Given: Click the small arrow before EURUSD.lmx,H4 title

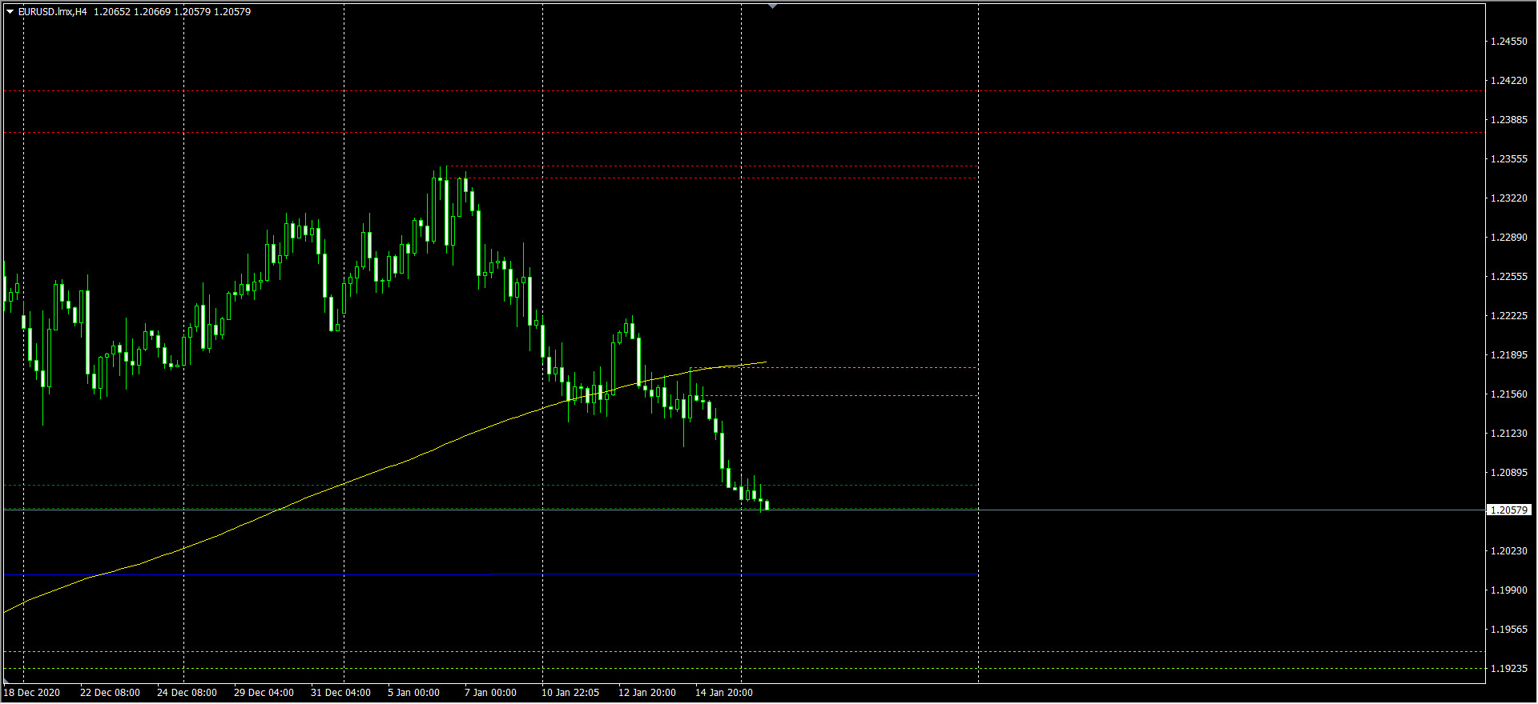Looking at the screenshot, I should tap(10, 12).
